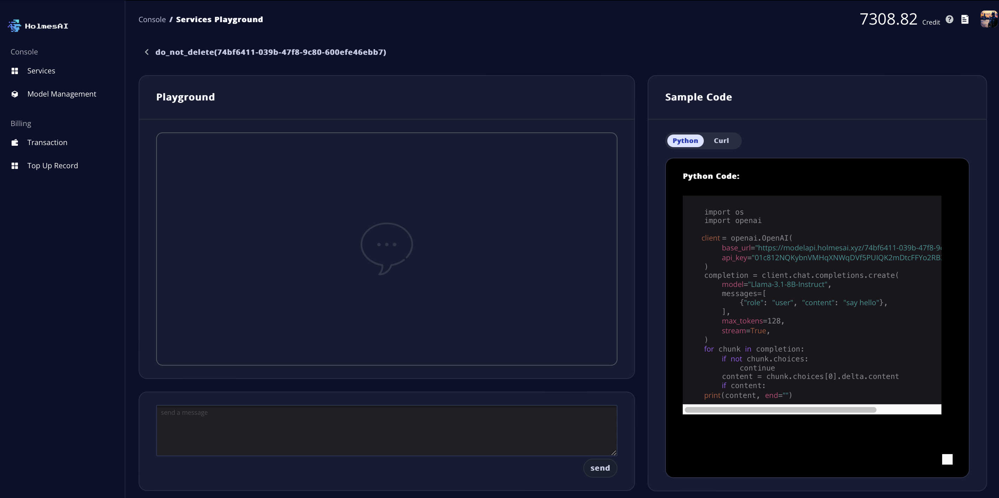Click the api_key line in code
Screen dimensions: 999x498
(x=831, y=258)
